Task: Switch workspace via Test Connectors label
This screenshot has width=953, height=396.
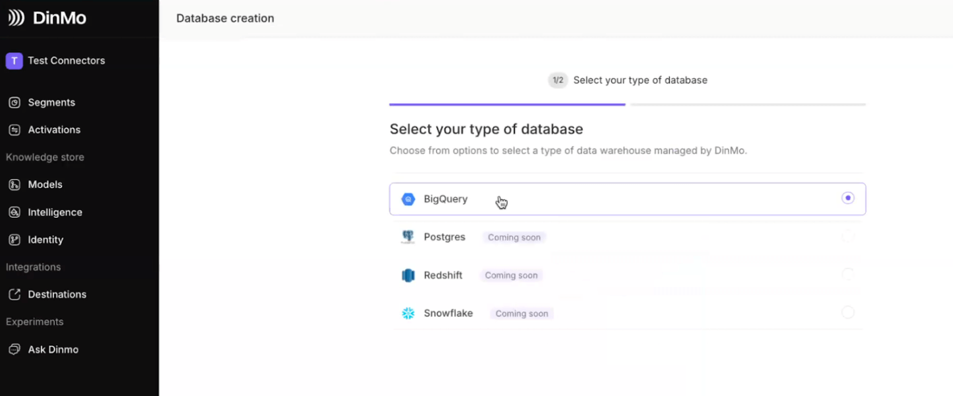Action: tap(66, 61)
